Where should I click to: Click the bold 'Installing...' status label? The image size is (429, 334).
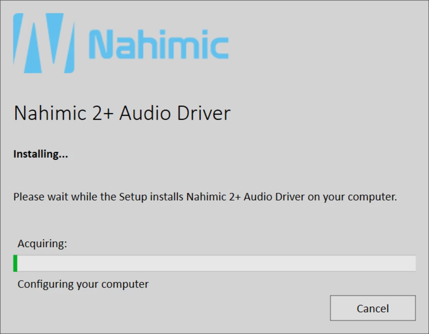click(x=41, y=154)
